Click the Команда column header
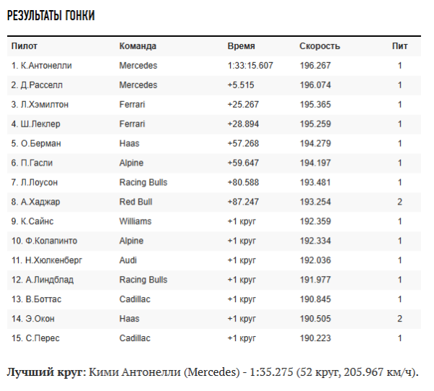Screen dimensions: 434x391 [x=137, y=46]
